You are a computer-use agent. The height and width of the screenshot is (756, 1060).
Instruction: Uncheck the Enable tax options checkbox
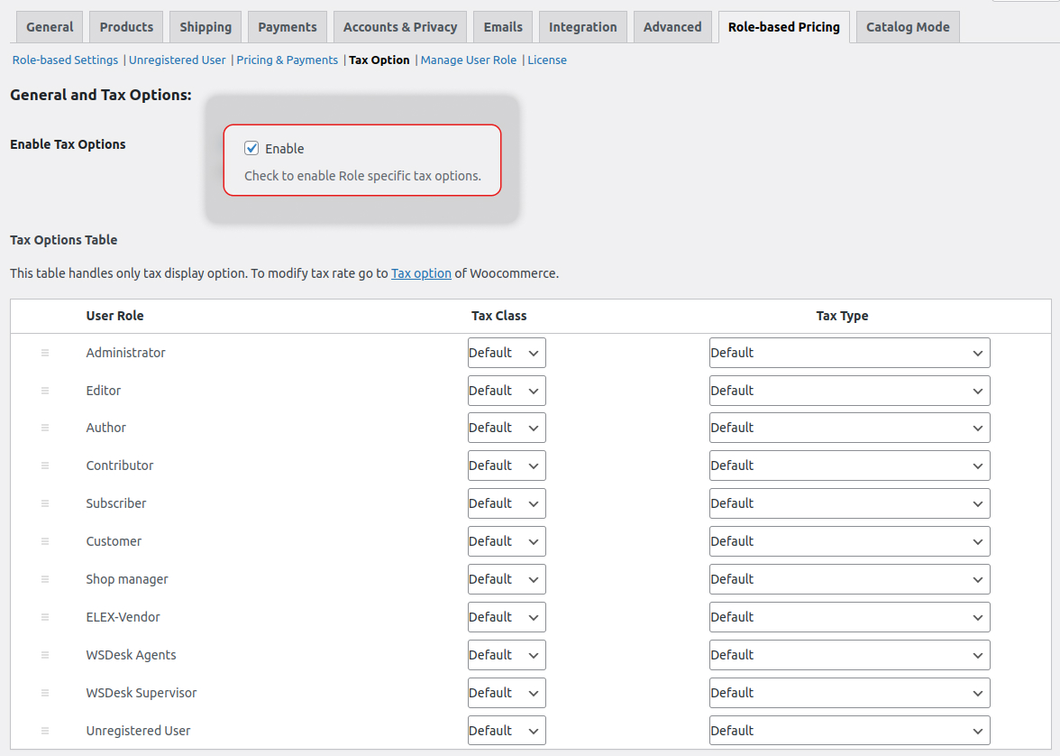(x=252, y=148)
